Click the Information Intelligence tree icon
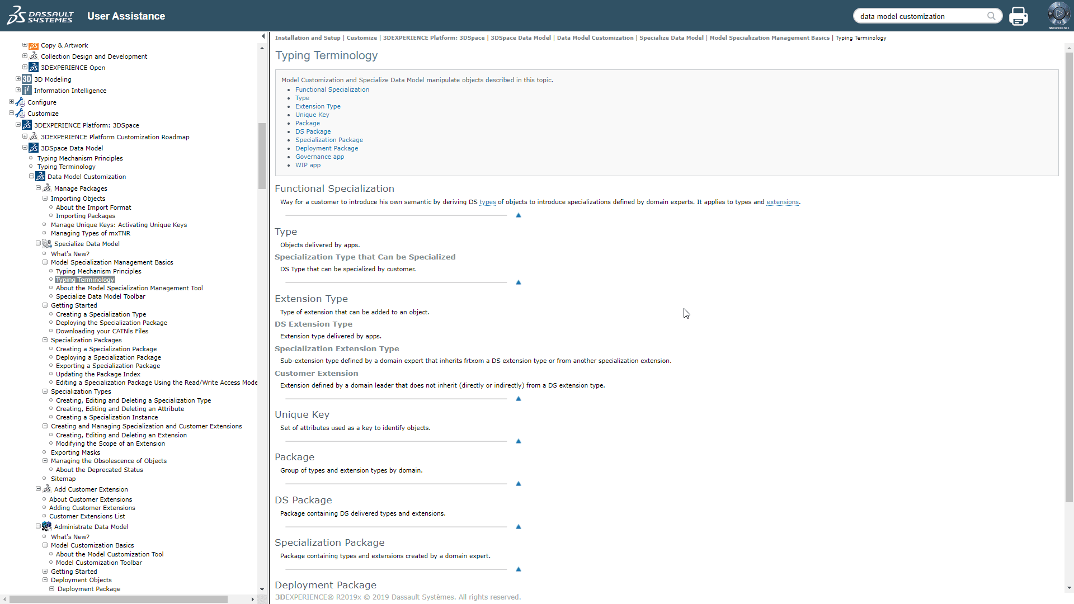Screen dimensions: 1074x604 tap(27, 91)
